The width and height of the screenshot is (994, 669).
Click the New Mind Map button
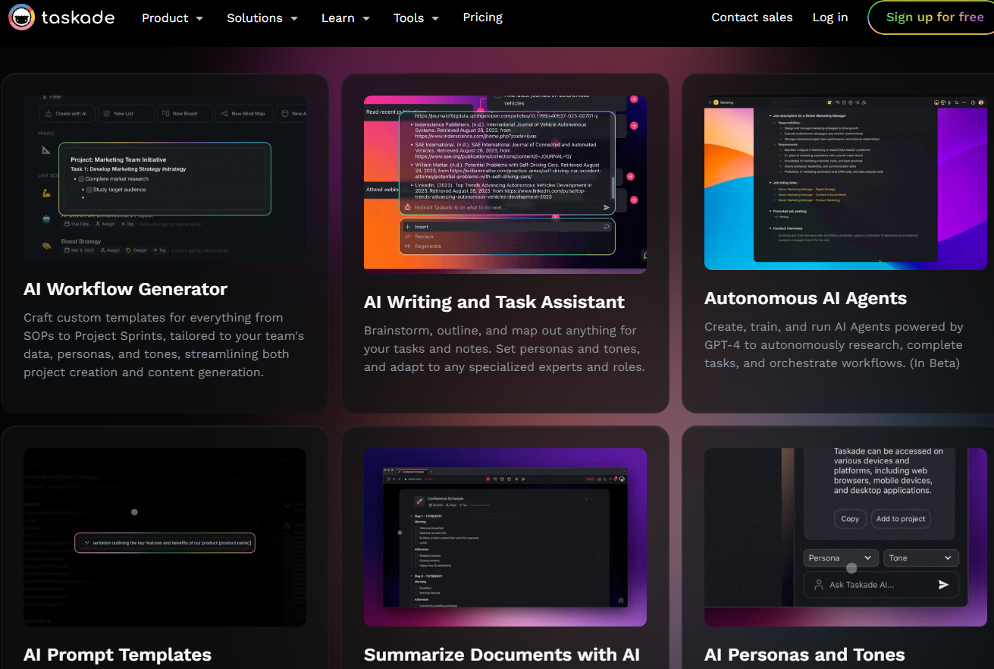[x=243, y=114]
